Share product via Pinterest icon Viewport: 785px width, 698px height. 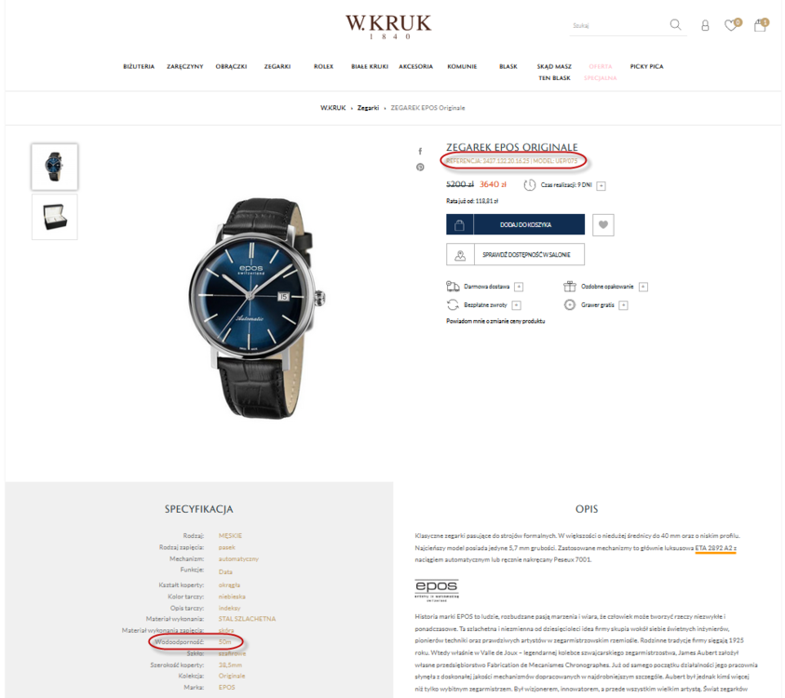pyautogui.click(x=420, y=168)
